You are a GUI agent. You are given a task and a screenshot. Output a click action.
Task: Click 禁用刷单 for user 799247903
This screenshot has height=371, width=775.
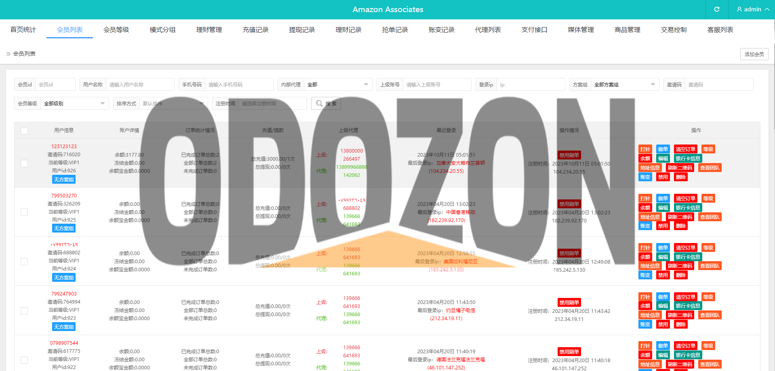pos(569,302)
